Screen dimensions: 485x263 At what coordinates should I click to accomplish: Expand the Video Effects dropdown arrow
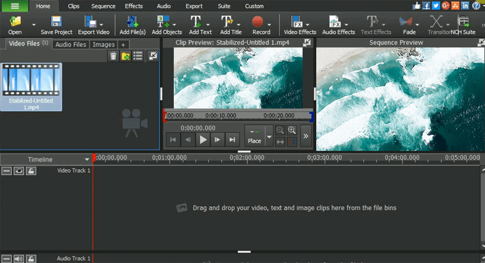pyautogui.click(x=308, y=25)
